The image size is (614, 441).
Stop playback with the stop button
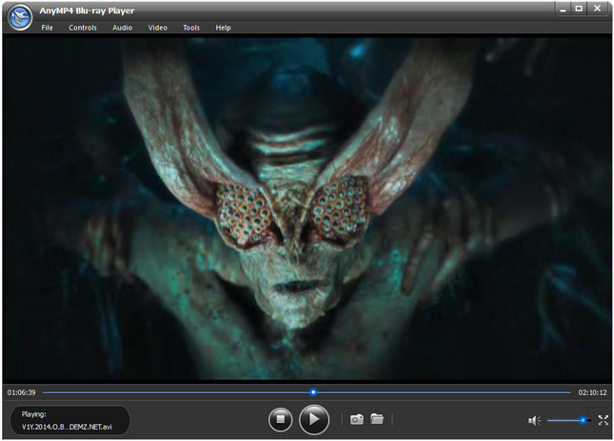(x=281, y=419)
